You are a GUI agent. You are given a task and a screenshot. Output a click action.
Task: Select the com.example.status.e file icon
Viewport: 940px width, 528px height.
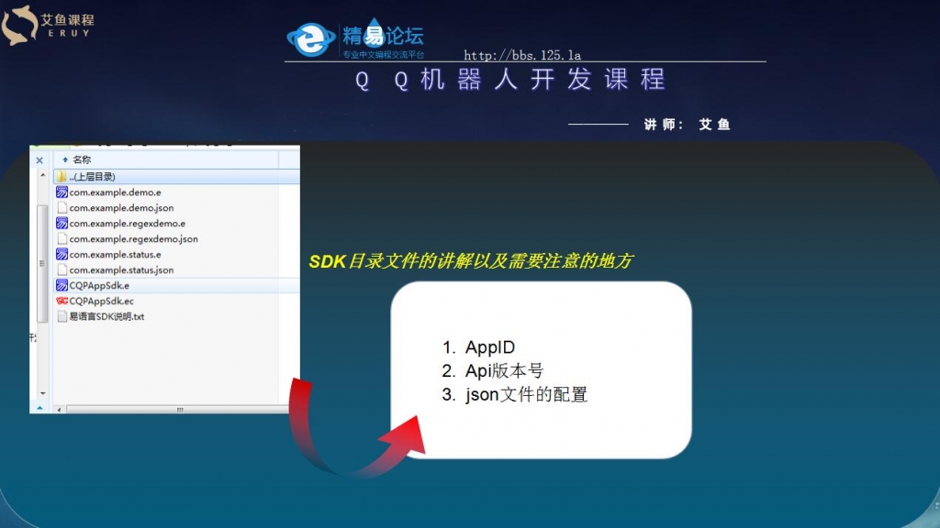click(x=62, y=254)
